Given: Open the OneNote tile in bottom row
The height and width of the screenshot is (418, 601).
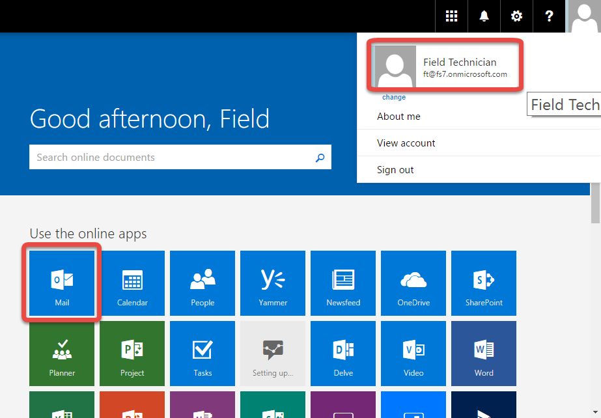Looking at the screenshot, I should [x=203, y=404].
